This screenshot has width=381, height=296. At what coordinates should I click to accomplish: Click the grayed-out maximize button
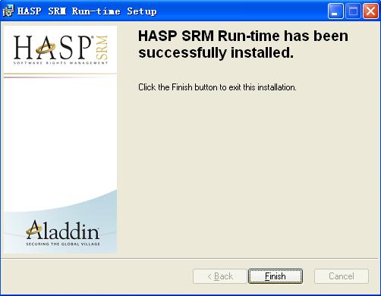(x=353, y=11)
